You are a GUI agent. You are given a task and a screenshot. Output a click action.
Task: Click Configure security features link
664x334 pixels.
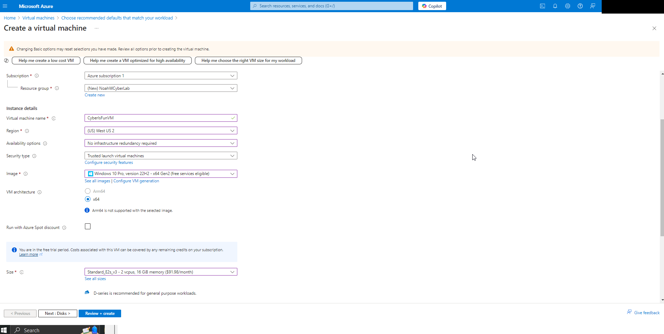[x=109, y=162]
